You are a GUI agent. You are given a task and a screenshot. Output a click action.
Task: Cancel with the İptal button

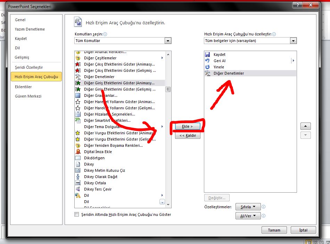click(x=303, y=230)
